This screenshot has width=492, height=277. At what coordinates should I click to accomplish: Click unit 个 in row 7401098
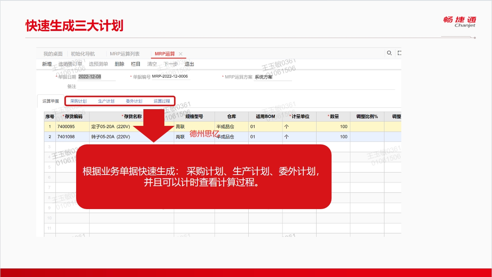point(299,137)
